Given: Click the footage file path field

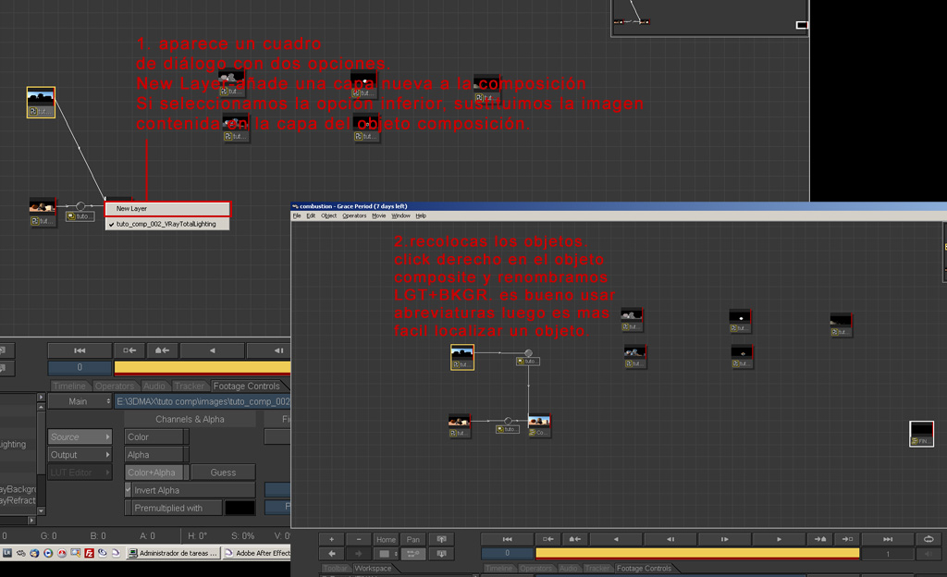Looking at the screenshot, I should 203,401.
